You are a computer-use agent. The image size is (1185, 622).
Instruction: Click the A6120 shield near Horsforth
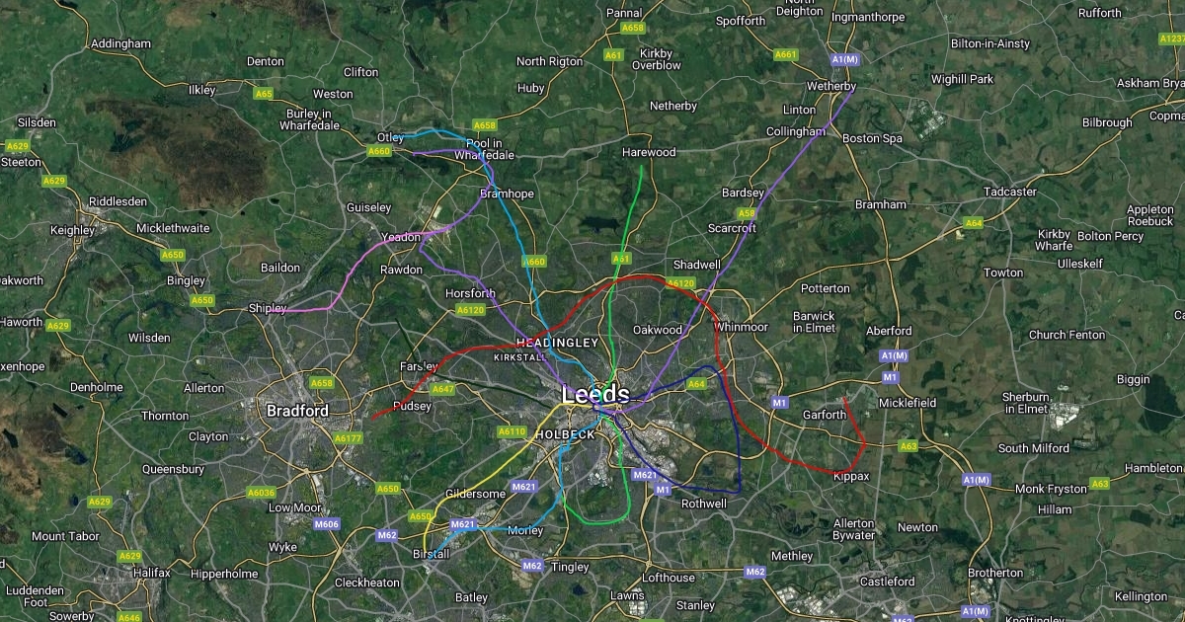pos(470,310)
